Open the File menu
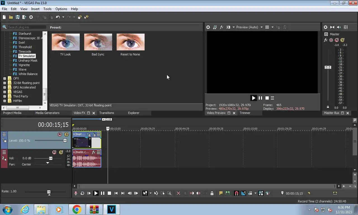The height and width of the screenshot is (215, 358). [4, 9]
